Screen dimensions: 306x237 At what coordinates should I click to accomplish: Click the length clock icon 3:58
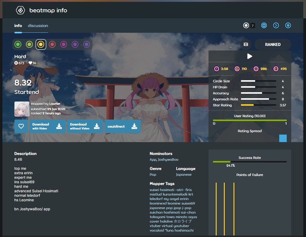point(217,69)
